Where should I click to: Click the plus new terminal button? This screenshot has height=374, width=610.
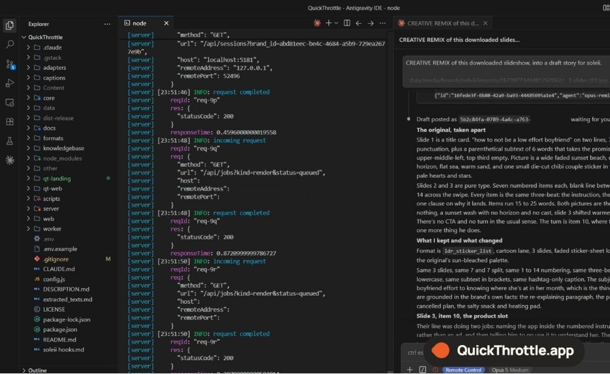click(328, 24)
